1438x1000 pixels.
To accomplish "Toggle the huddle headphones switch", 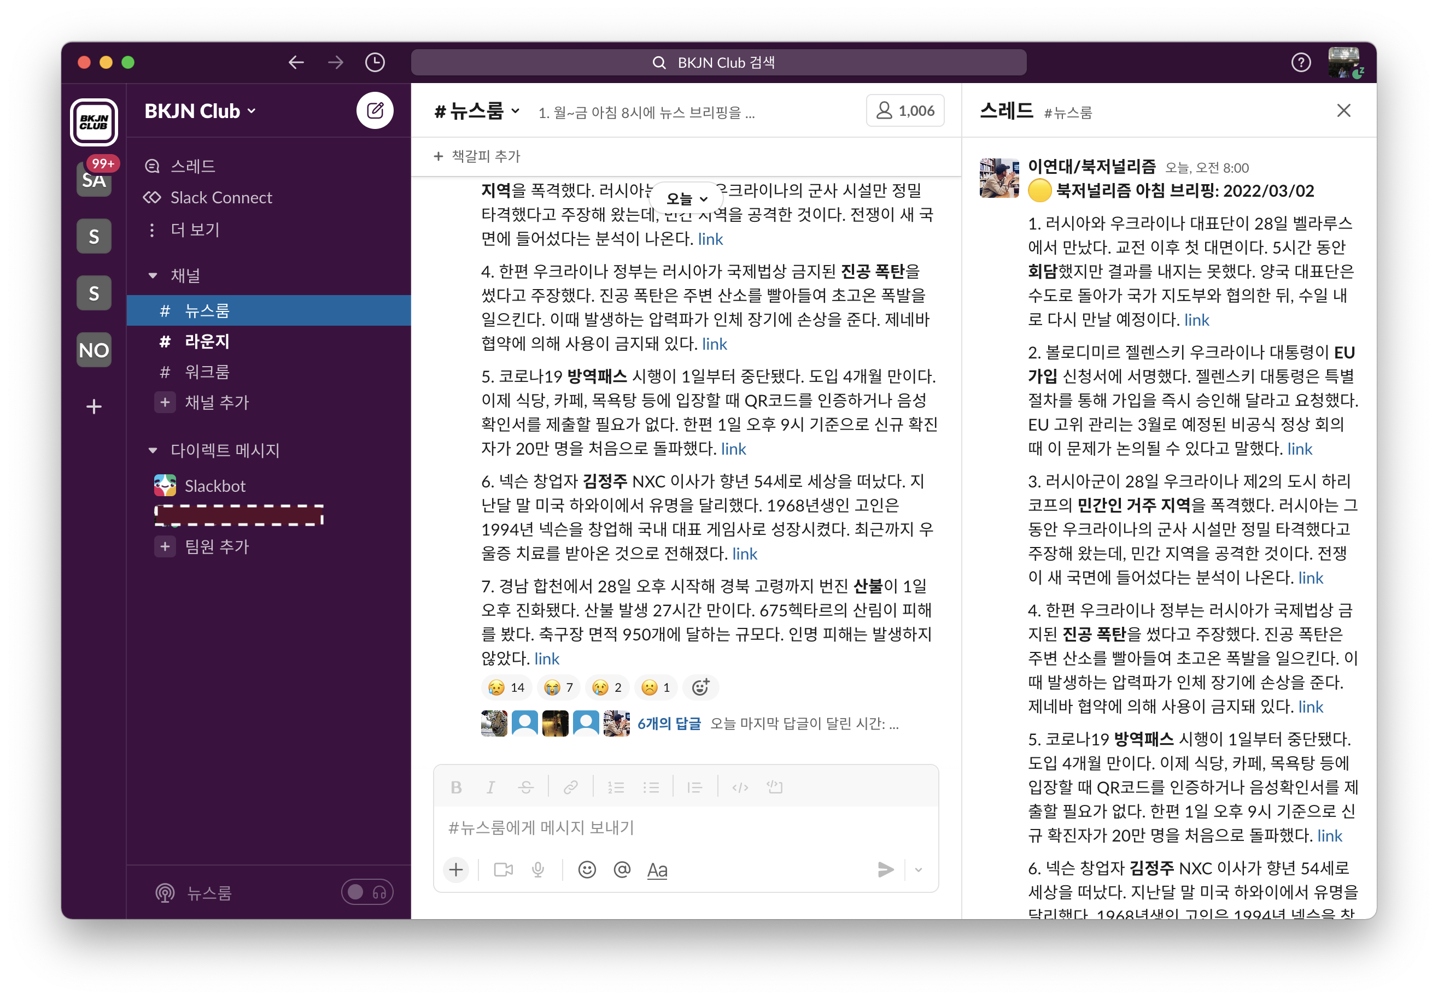I will pyautogui.click(x=367, y=892).
